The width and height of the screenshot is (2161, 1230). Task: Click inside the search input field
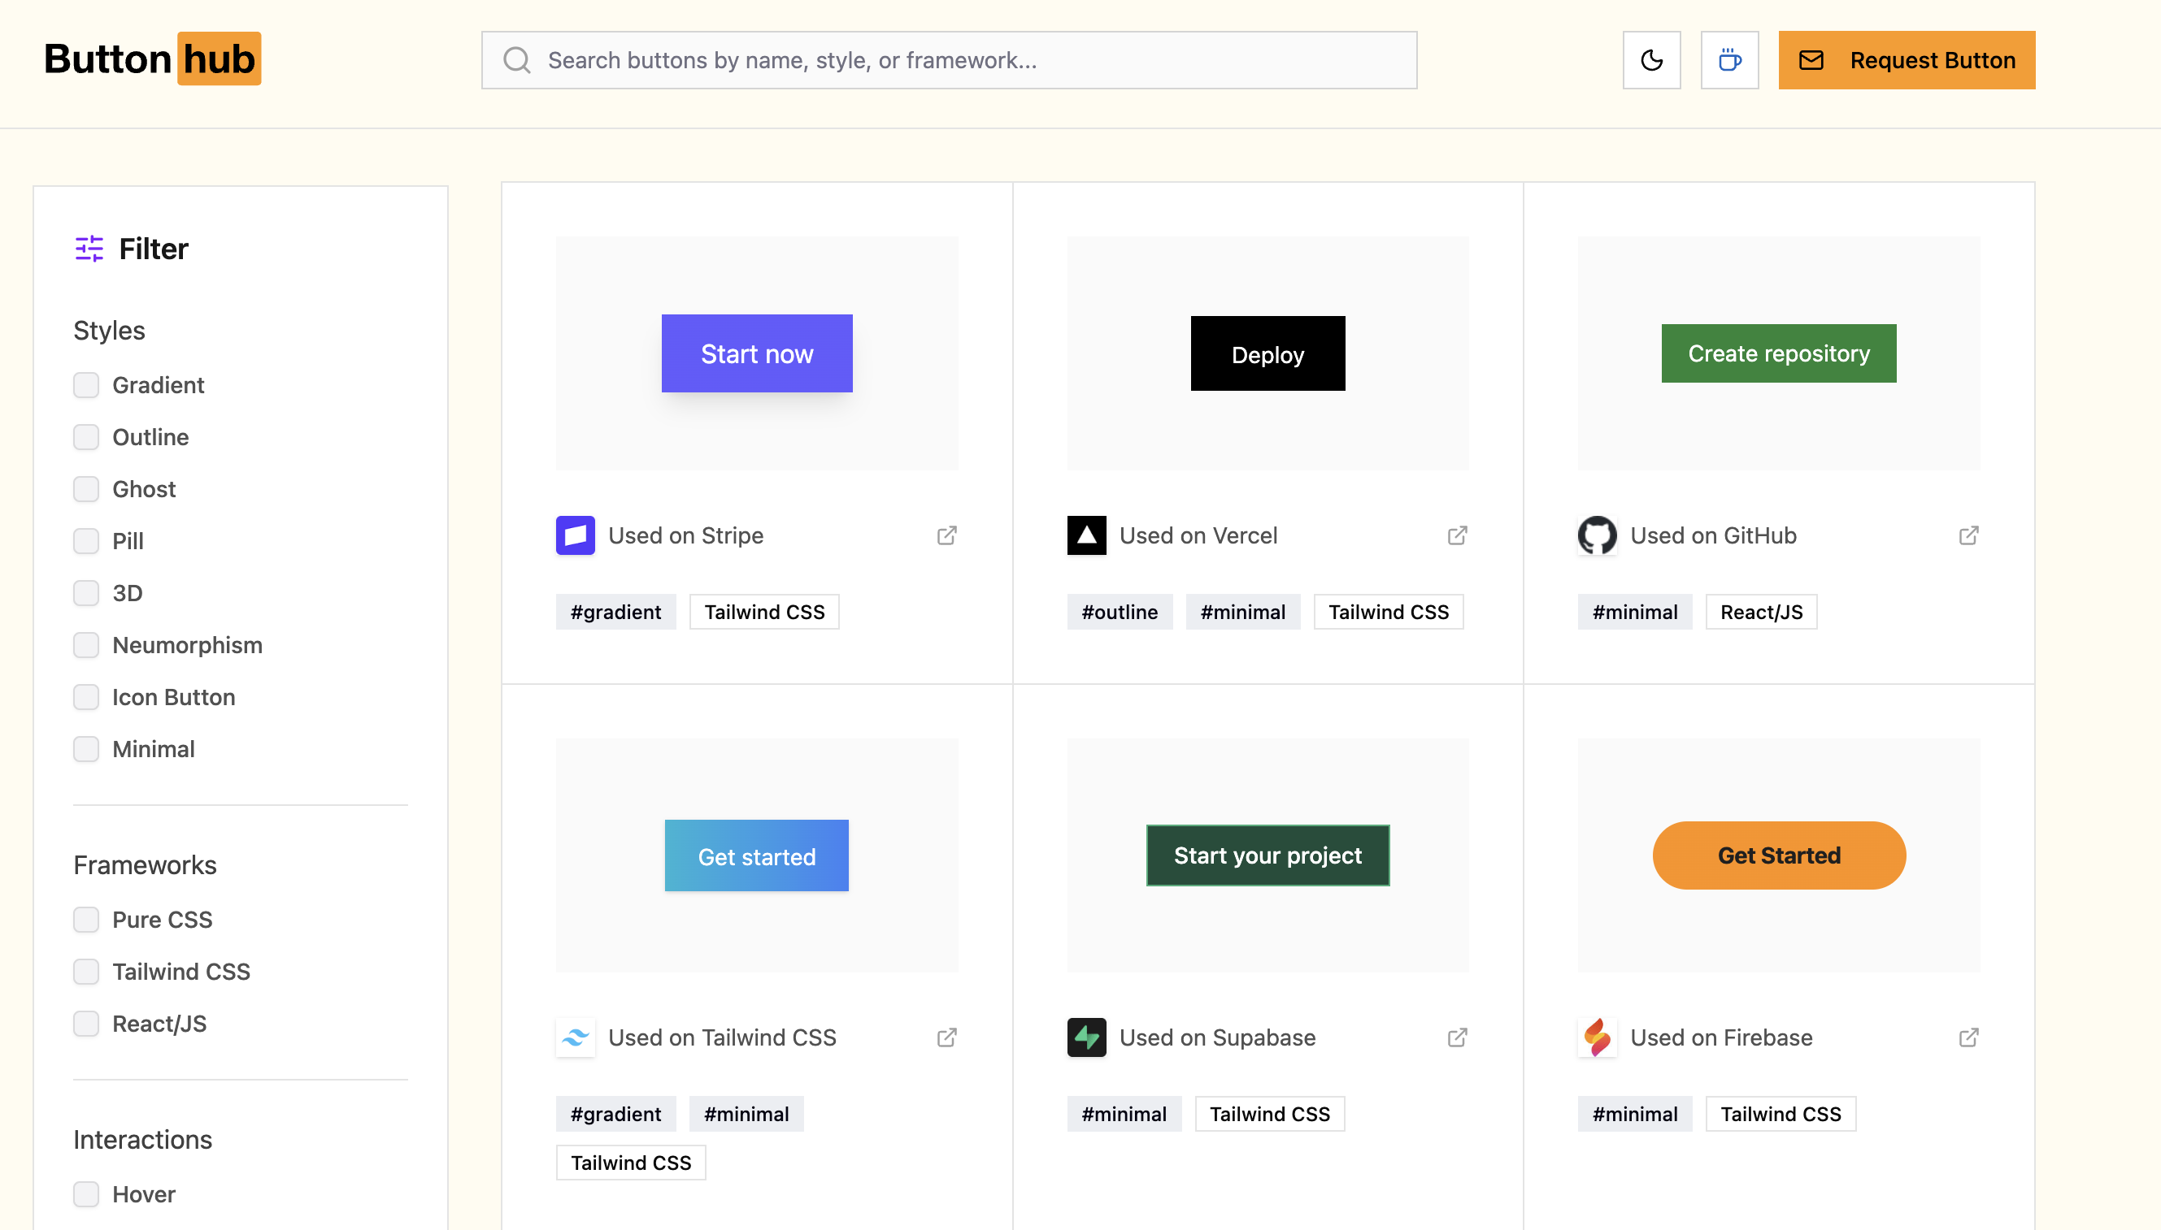[x=929, y=59]
